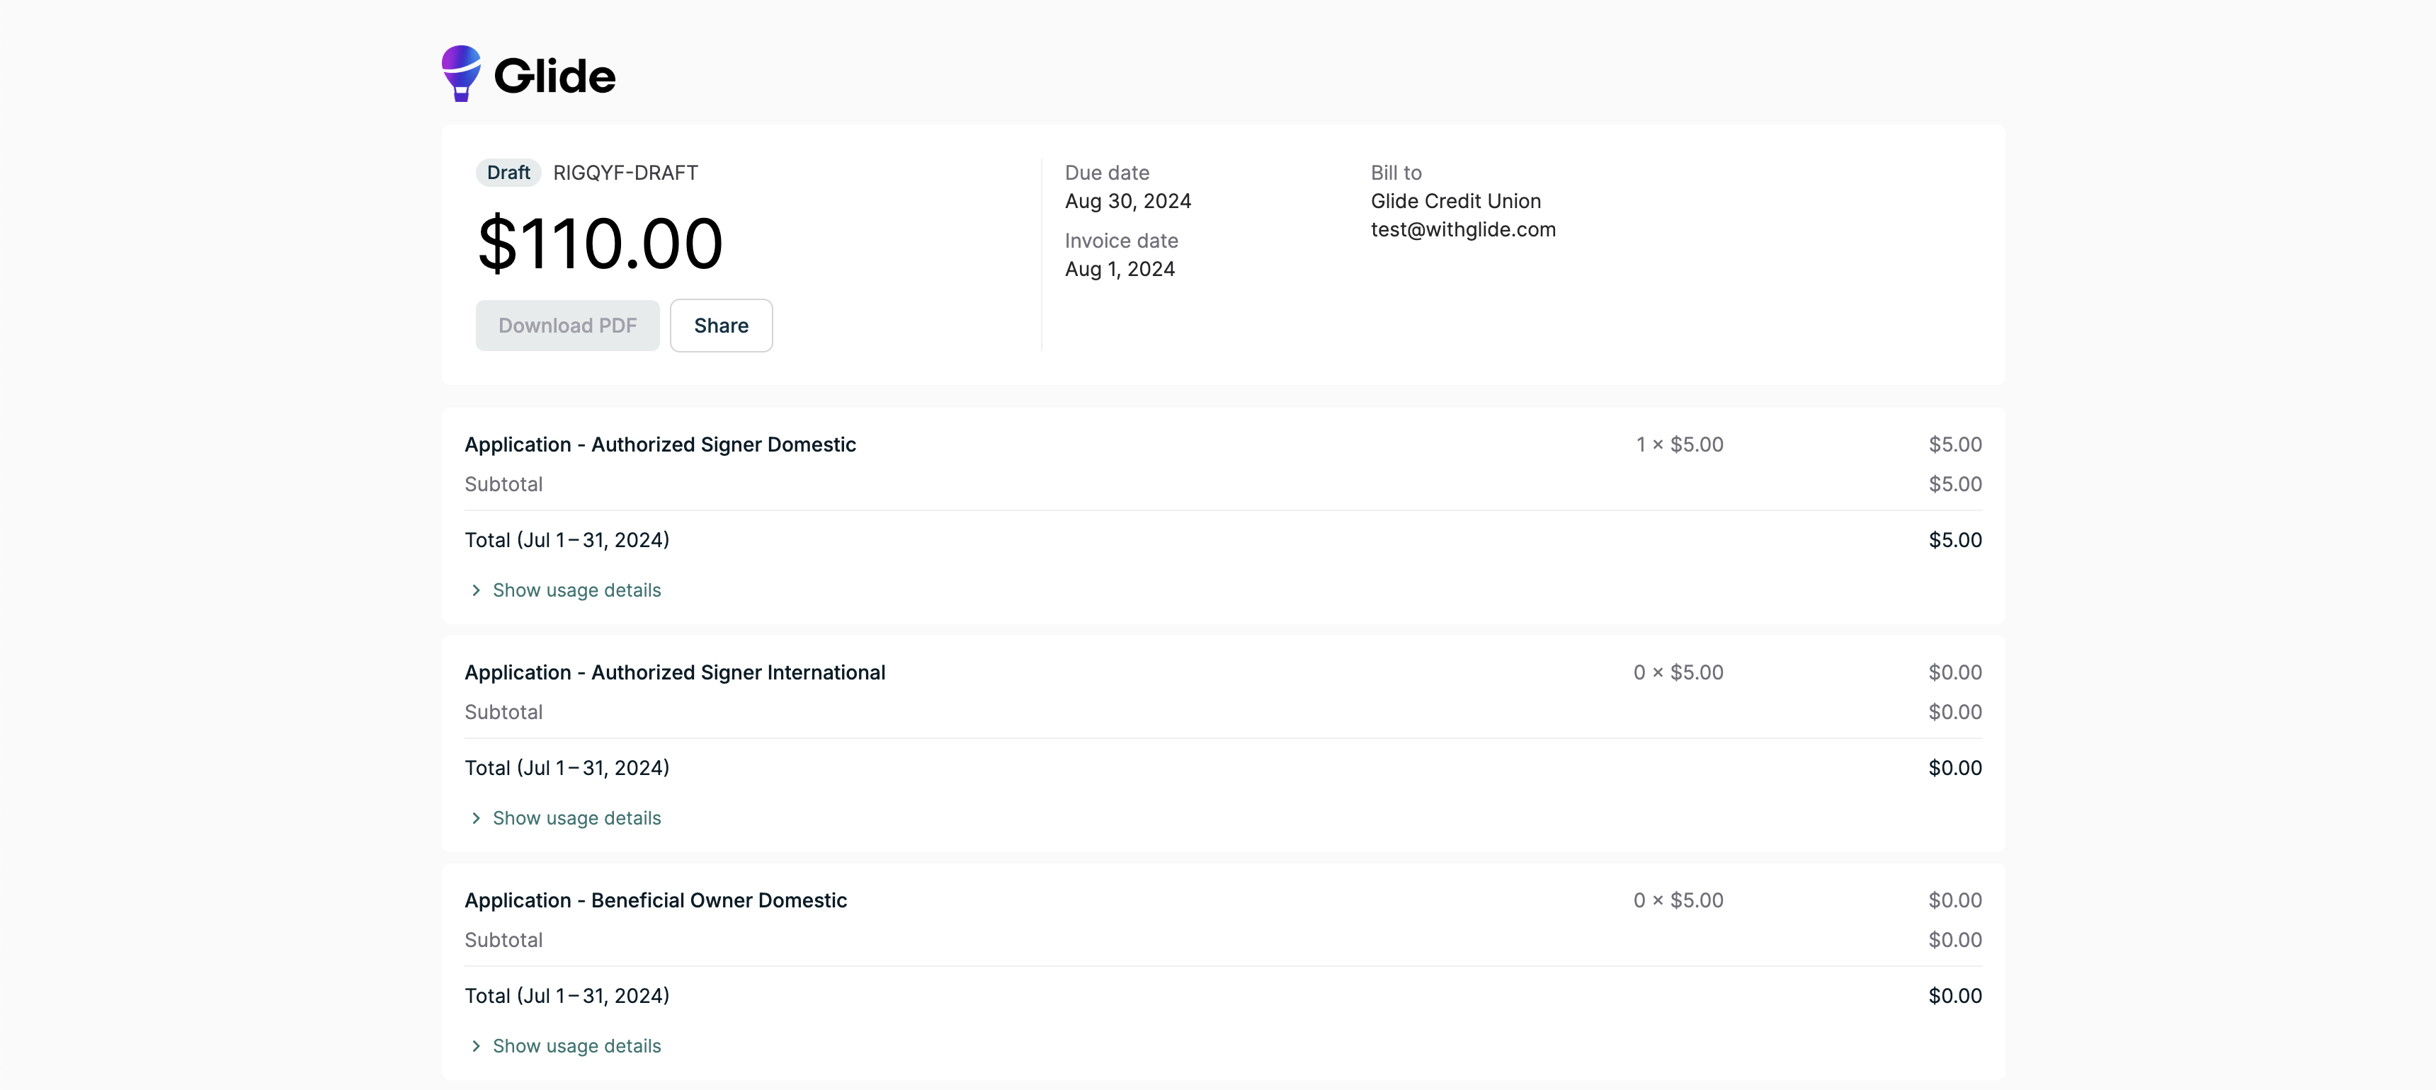Click the RIGQYF-DRAFT invoice number
Screen dimensions: 2436x1090
click(x=625, y=173)
